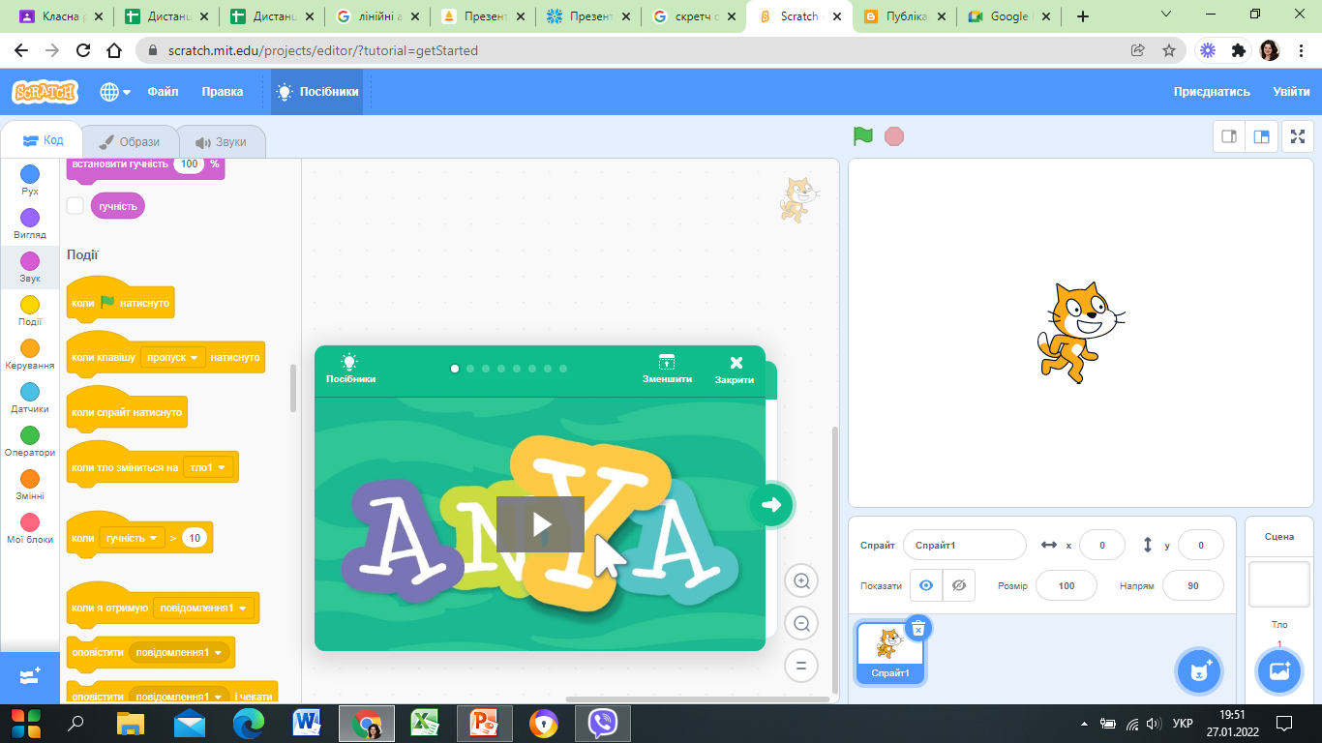Open Viber from the taskbar
1322x743 pixels.
point(603,723)
